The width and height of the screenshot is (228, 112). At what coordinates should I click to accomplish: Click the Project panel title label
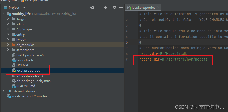[x=14, y=8]
